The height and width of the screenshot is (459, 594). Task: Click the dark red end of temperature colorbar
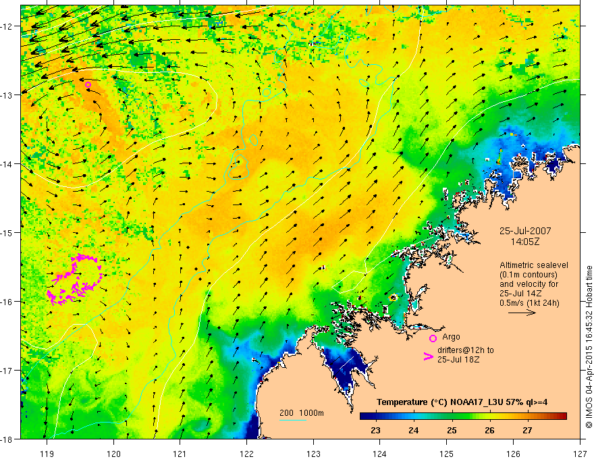(x=563, y=416)
